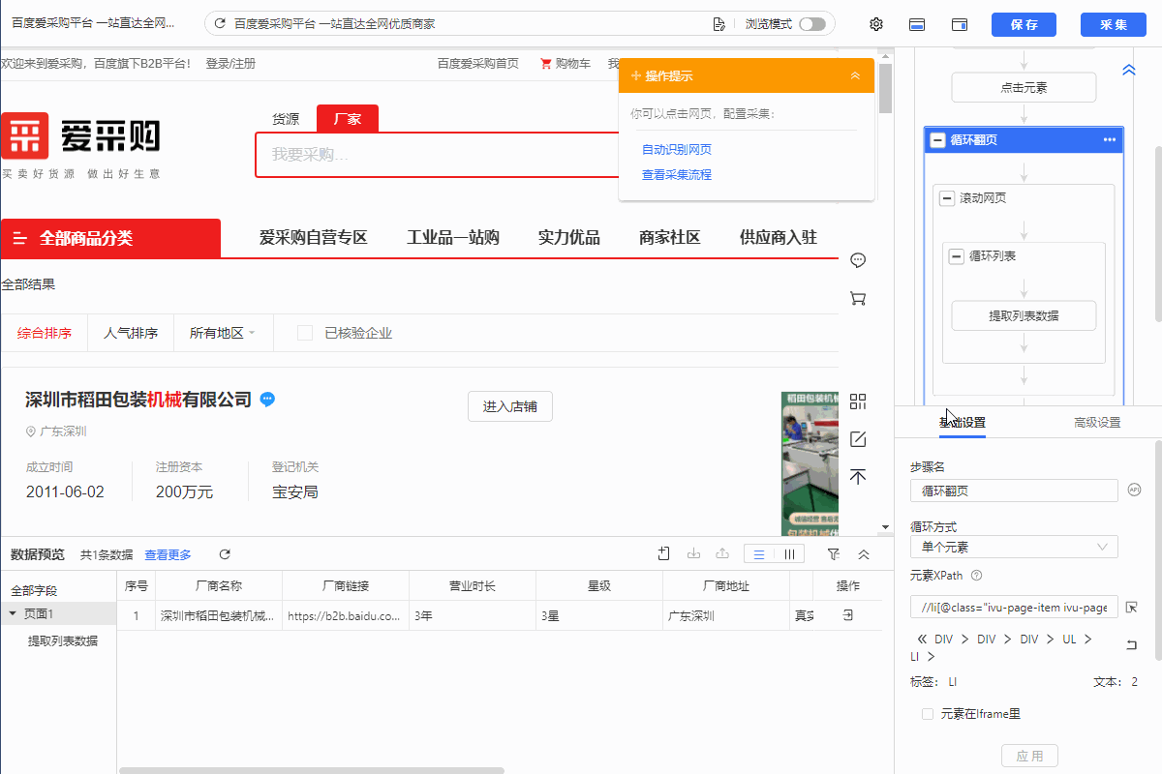
Task: Click the 元素XPath input field
Action: point(1014,607)
